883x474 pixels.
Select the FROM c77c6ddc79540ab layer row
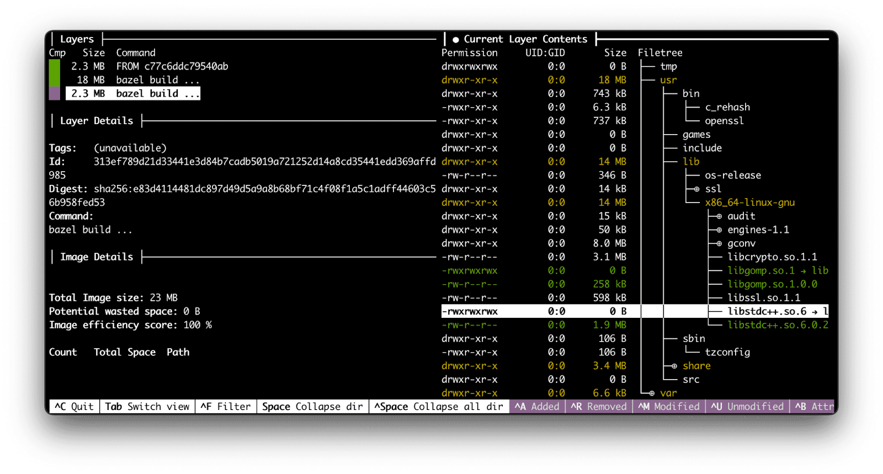point(149,66)
